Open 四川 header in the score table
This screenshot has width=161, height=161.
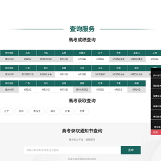[46, 84]
